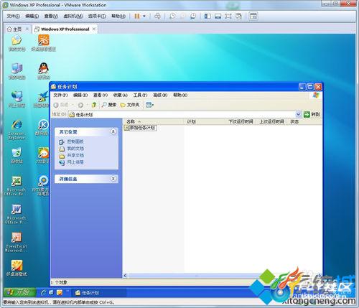Click the 搜索 search button in explorer toolbar
Screen dimensions: 359x308
click(109, 105)
